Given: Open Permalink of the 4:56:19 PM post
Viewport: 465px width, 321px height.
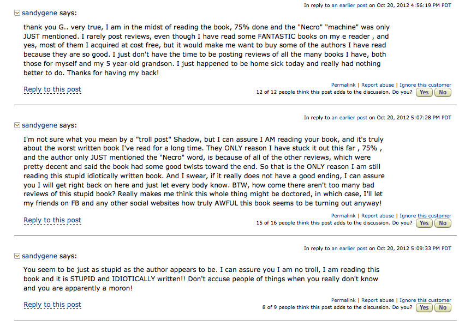Looking at the screenshot, I should coord(343,85).
